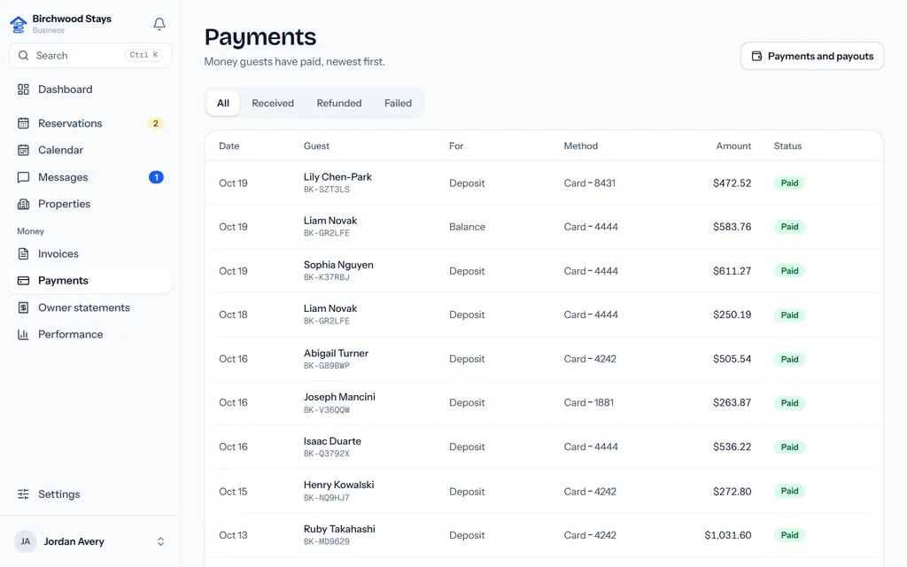This screenshot has height=567, width=907.
Task: Click the Settings sliders icon
Action: coord(23,494)
